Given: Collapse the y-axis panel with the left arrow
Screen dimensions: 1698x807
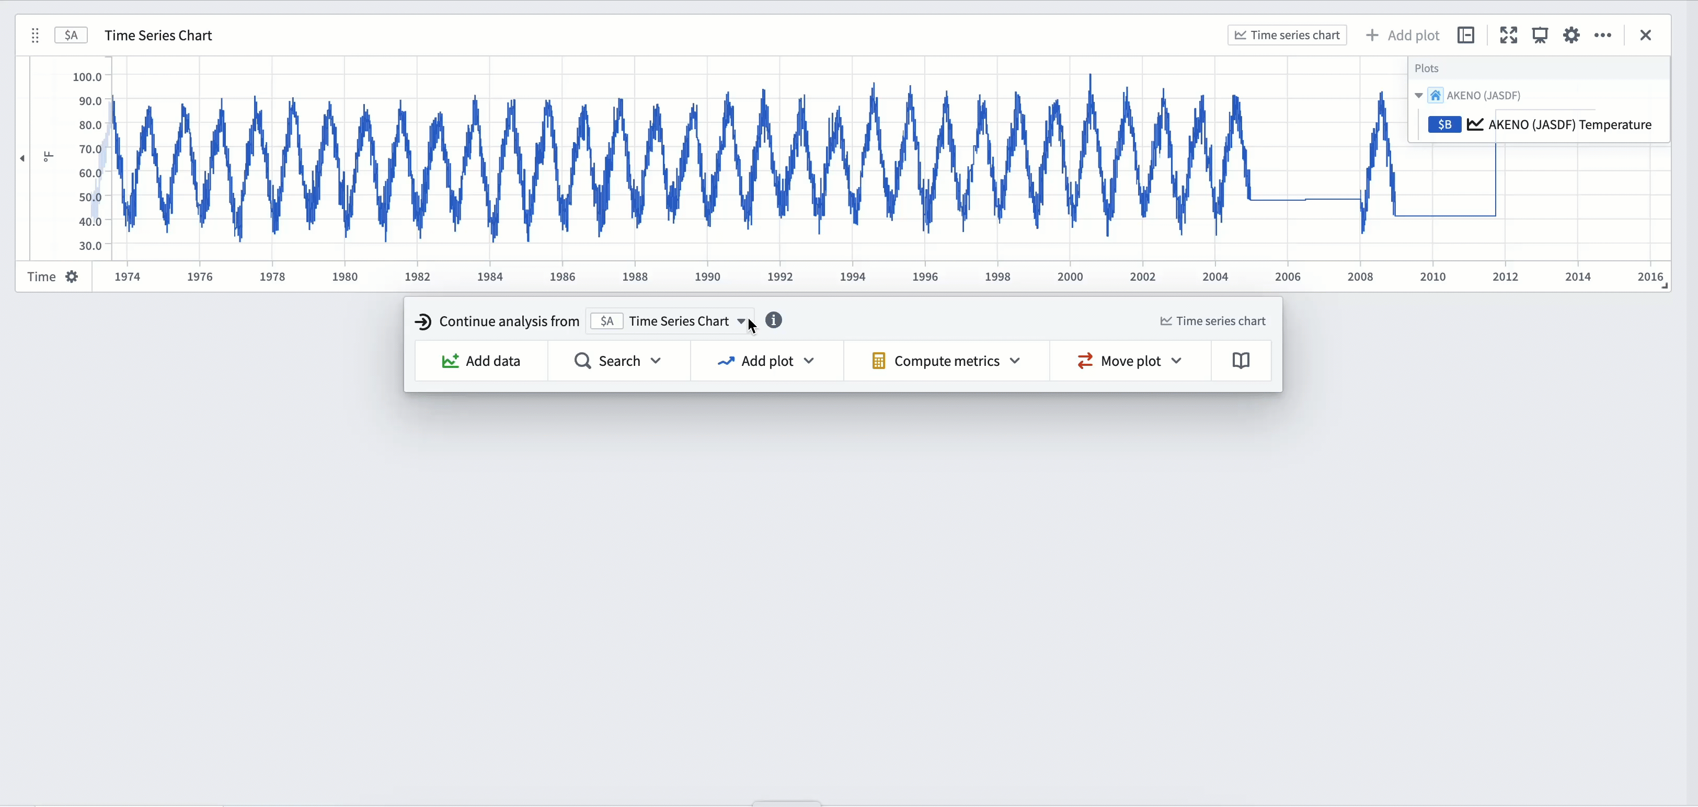Looking at the screenshot, I should coord(22,158).
